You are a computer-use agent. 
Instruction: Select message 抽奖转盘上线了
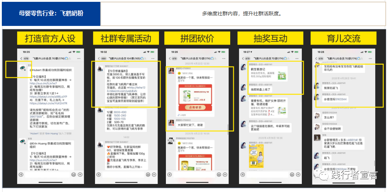point(261,89)
